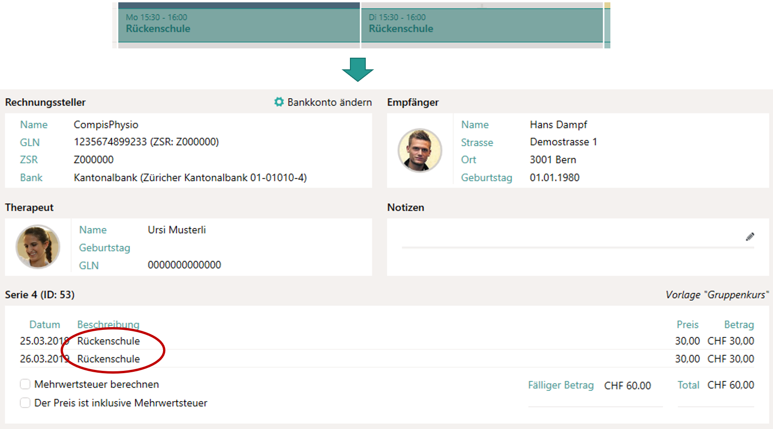773x429 pixels.
Task: Click the Betrag column header
Action: [x=739, y=325]
